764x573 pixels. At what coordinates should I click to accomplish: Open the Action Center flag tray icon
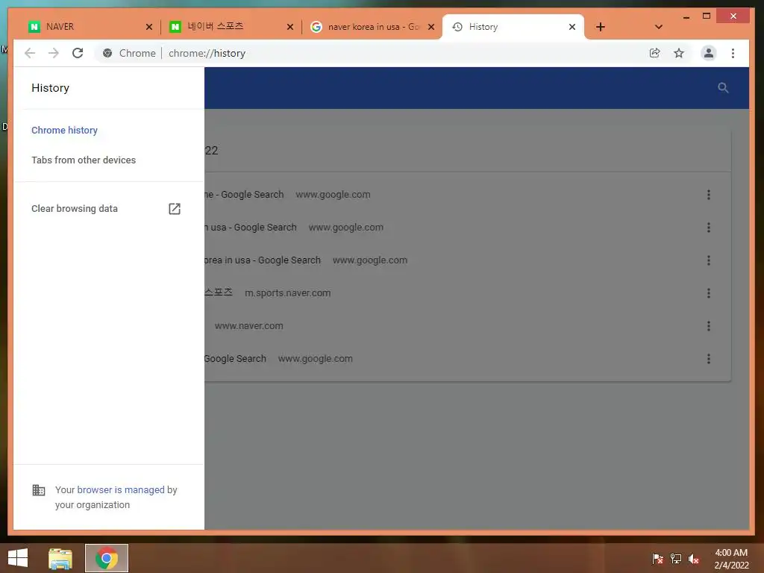(x=657, y=558)
